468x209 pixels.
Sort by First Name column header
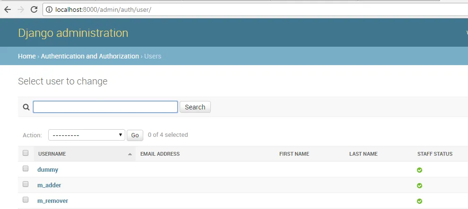[x=295, y=154]
